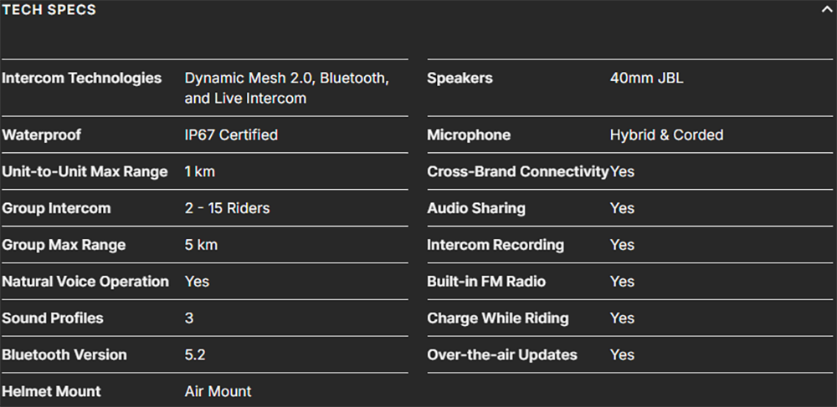Select the IP67 Certified value
Viewport: 837px width, 407px height.
tap(231, 135)
